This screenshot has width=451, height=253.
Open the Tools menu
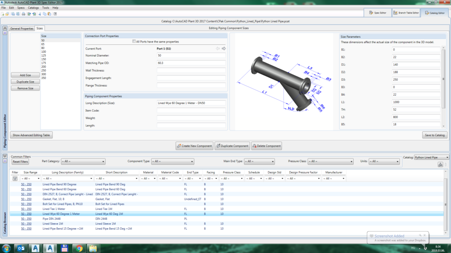45,8
